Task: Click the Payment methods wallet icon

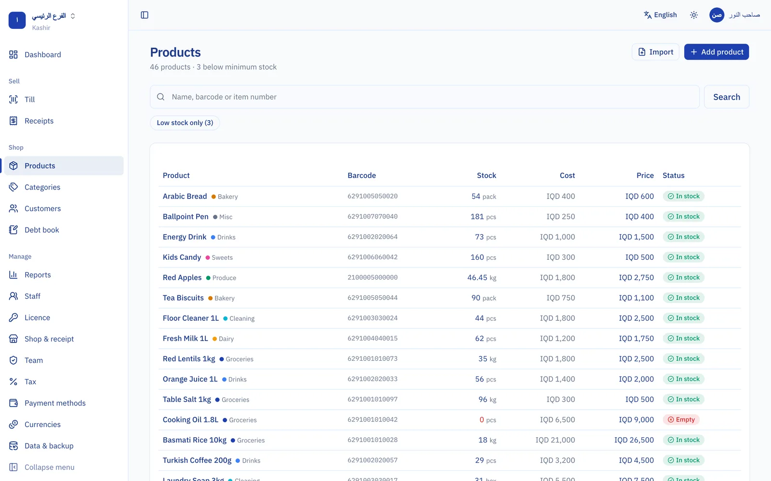Action: 13,403
